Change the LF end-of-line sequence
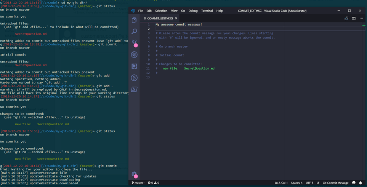 click(x=318, y=183)
